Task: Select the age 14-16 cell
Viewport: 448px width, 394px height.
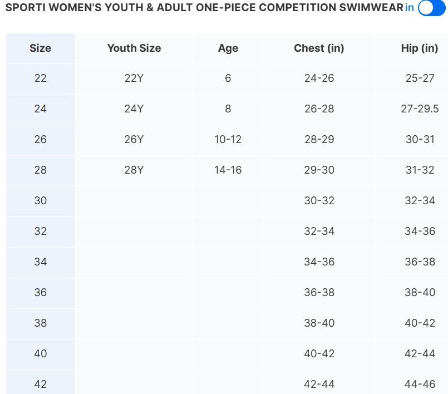Action: click(x=228, y=170)
